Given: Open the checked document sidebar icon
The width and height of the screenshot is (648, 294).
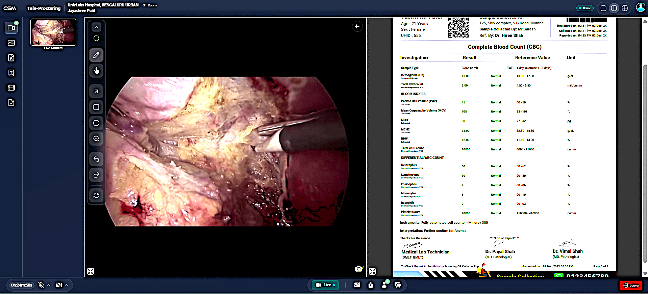Looking at the screenshot, I should click(x=11, y=103).
